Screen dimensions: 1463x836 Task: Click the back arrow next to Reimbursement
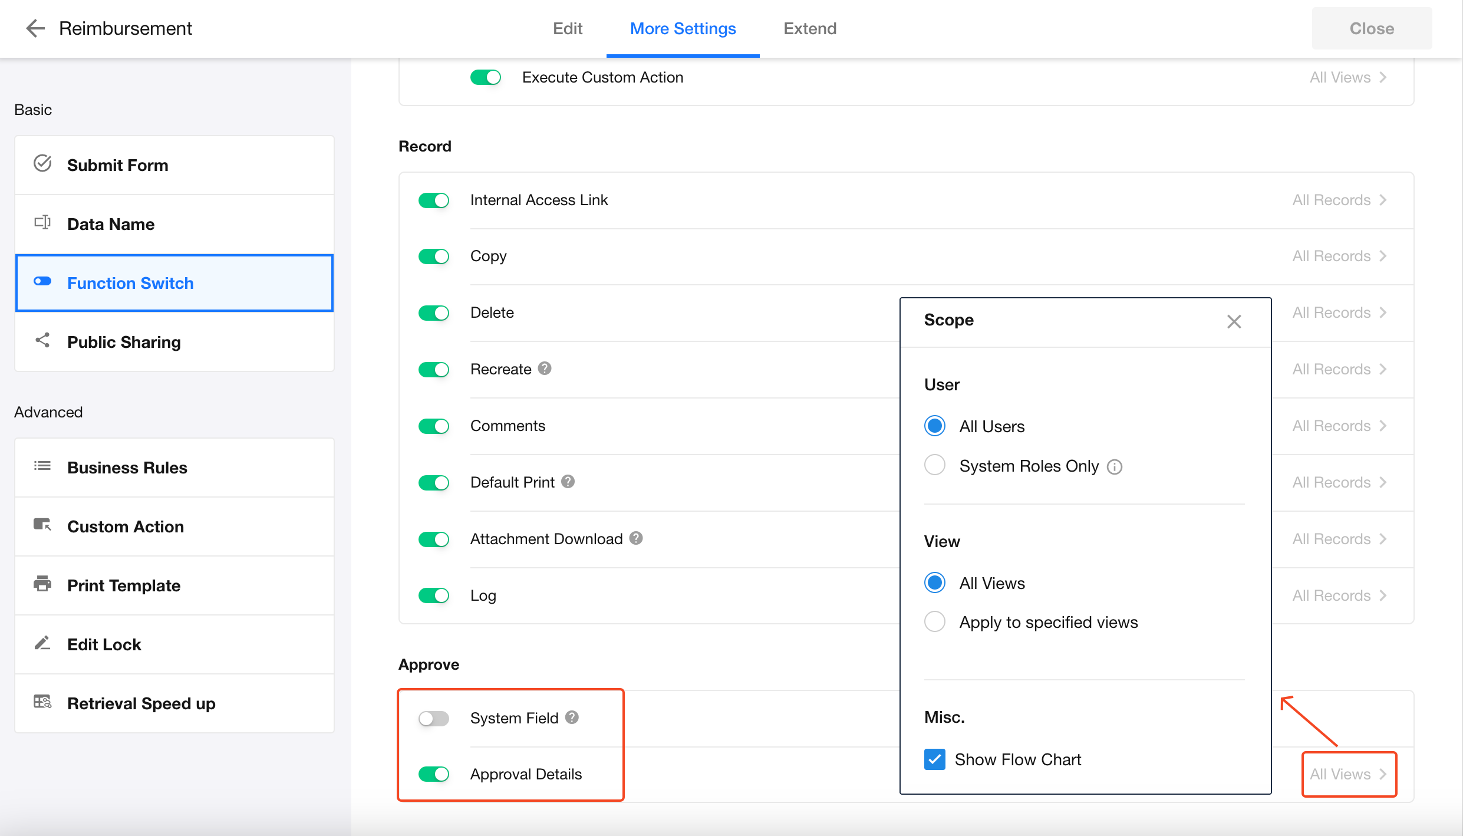pos(35,28)
